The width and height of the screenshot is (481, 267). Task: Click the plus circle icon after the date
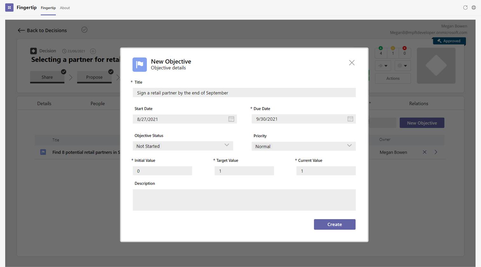(93, 51)
